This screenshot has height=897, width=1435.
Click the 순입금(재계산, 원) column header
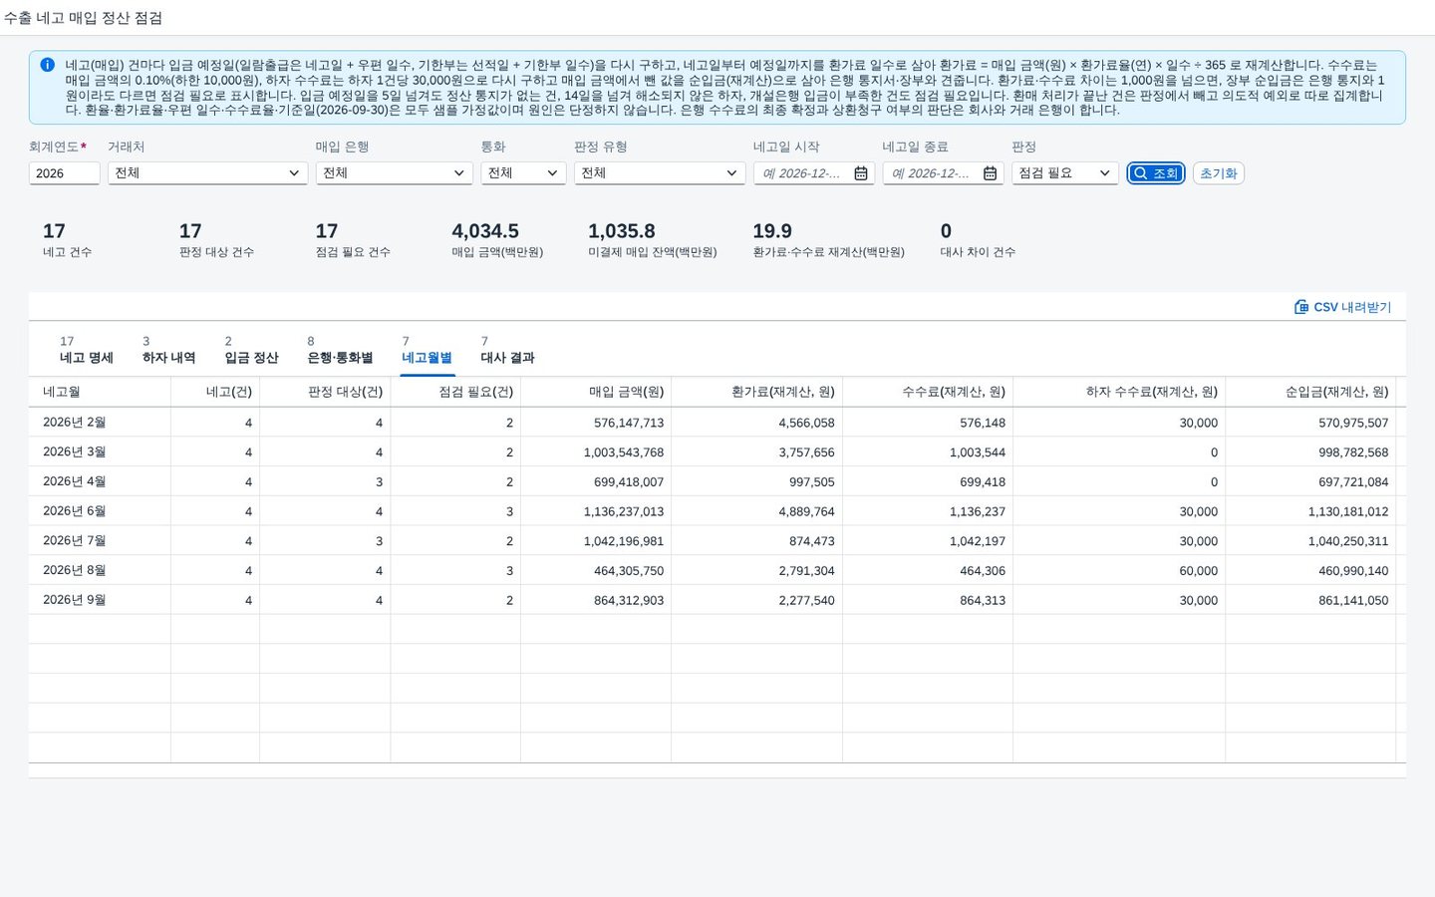tap(1310, 392)
